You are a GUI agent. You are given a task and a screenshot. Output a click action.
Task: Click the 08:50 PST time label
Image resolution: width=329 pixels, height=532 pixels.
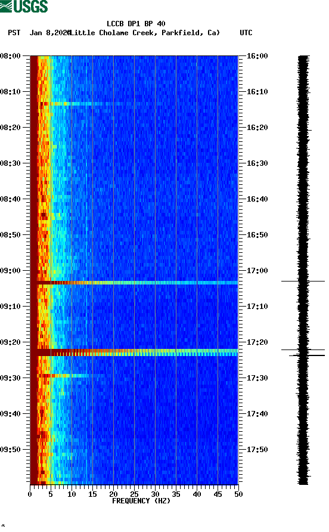10,235
